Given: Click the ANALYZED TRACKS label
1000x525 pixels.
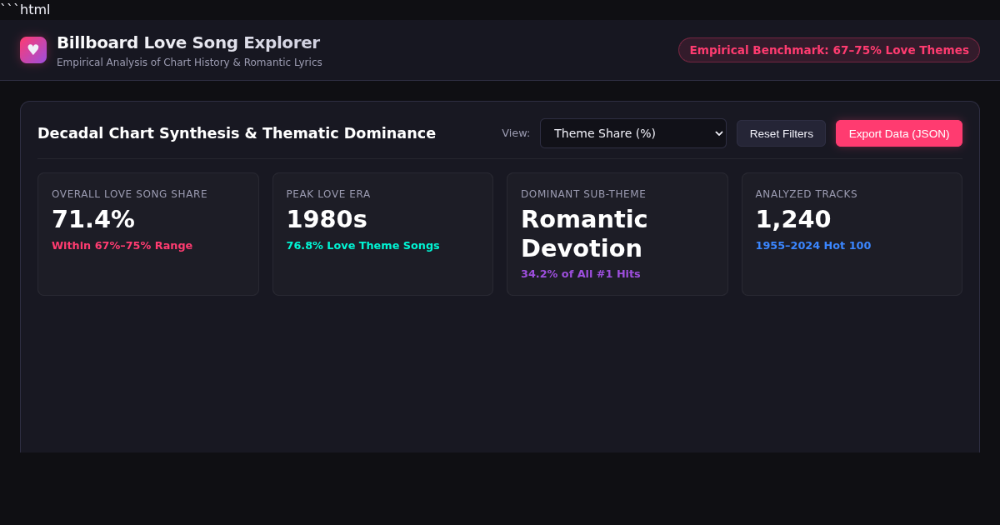Looking at the screenshot, I should coord(807,194).
